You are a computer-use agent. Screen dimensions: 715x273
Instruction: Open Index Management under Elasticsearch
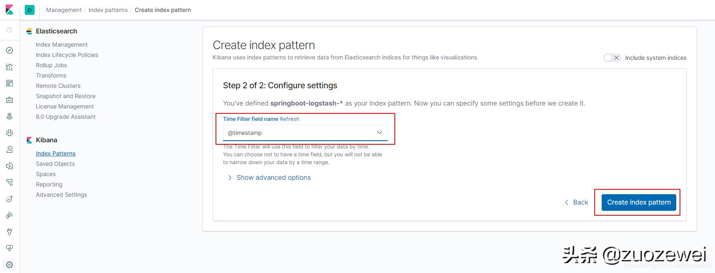click(x=61, y=45)
